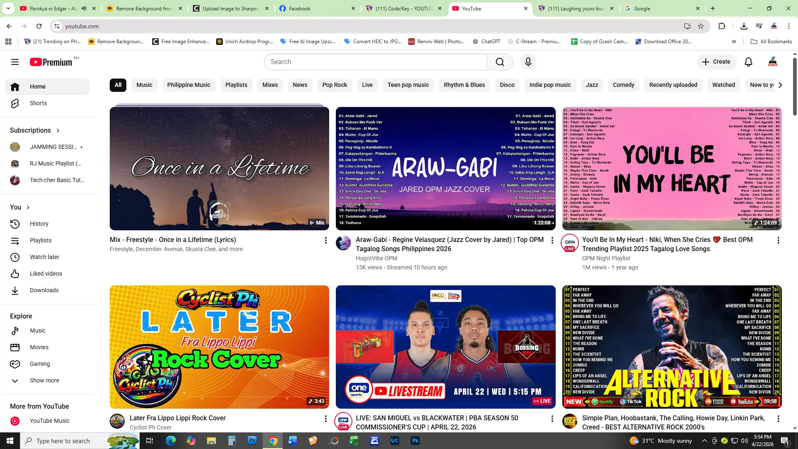798x449 pixels.
Task: Open Music in Explore section
Action: pos(47,331)
